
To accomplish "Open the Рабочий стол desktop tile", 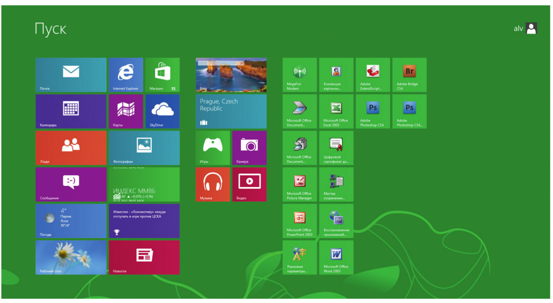I will point(71,257).
